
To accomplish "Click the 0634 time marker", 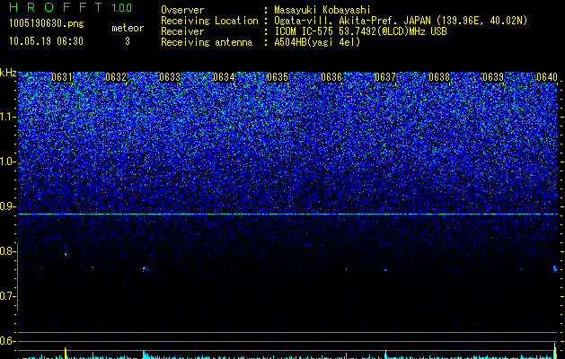I will 224,77.
